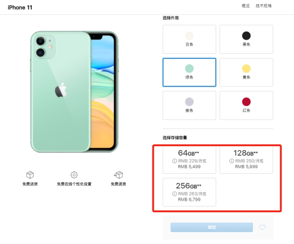Image resolution: width=294 pixels, height=244 pixels.
Task: Open the 概览 overview tab
Action: point(246,6)
